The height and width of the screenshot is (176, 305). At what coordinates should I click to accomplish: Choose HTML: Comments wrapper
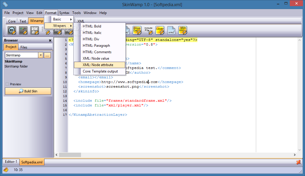[x=99, y=52]
